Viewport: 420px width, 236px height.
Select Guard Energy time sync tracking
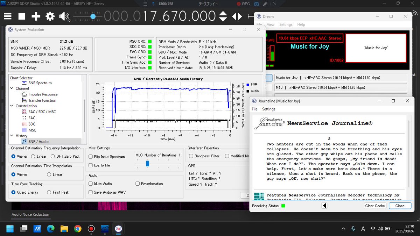[x=25, y=192]
